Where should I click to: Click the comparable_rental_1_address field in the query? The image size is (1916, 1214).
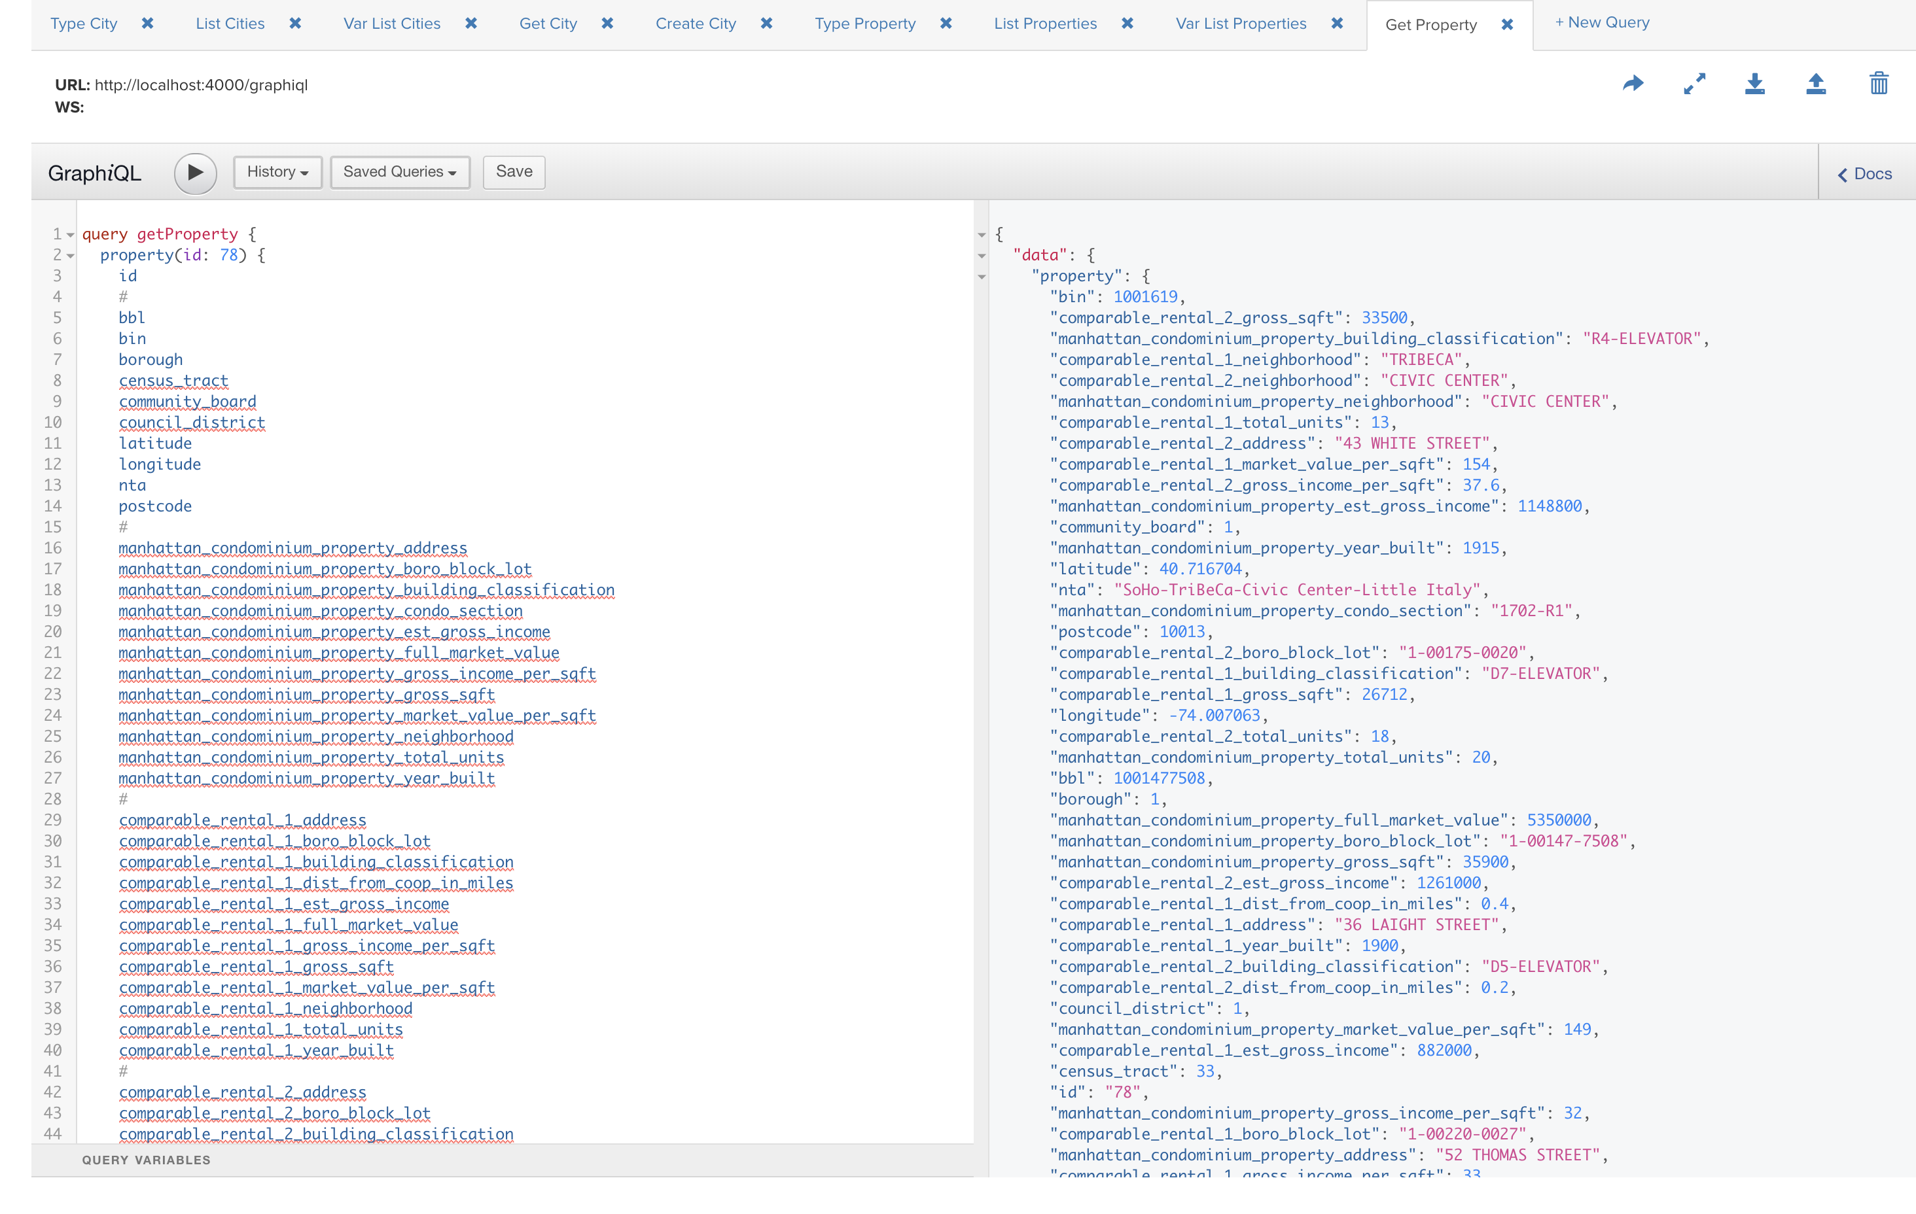(x=243, y=820)
